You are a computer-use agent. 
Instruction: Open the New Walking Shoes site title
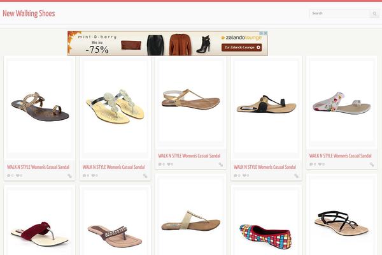click(x=29, y=13)
